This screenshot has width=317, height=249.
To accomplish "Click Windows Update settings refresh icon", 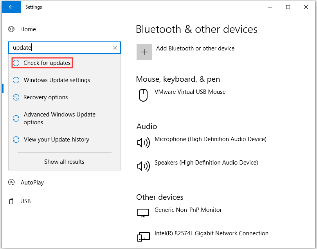I will tap(16, 80).
